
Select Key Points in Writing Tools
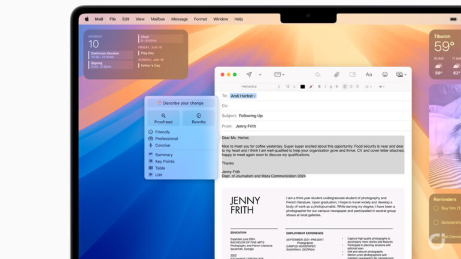point(165,162)
